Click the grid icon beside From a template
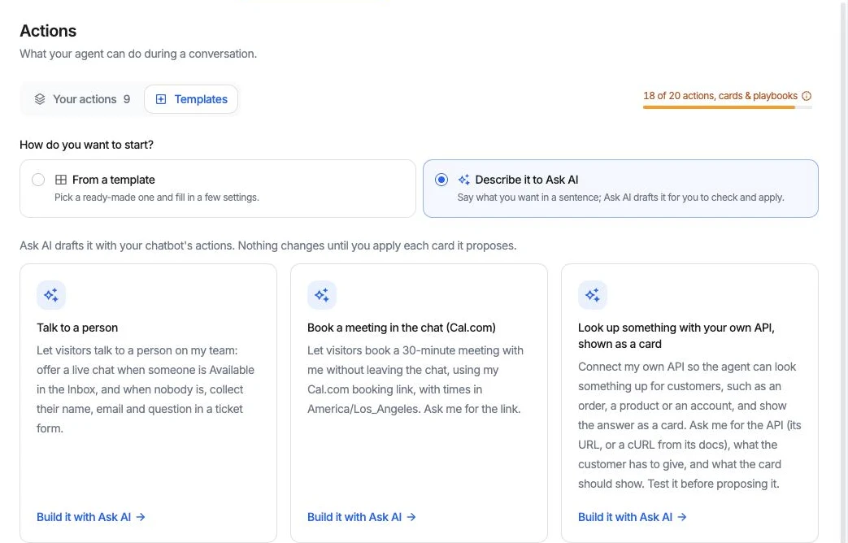 click(61, 180)
